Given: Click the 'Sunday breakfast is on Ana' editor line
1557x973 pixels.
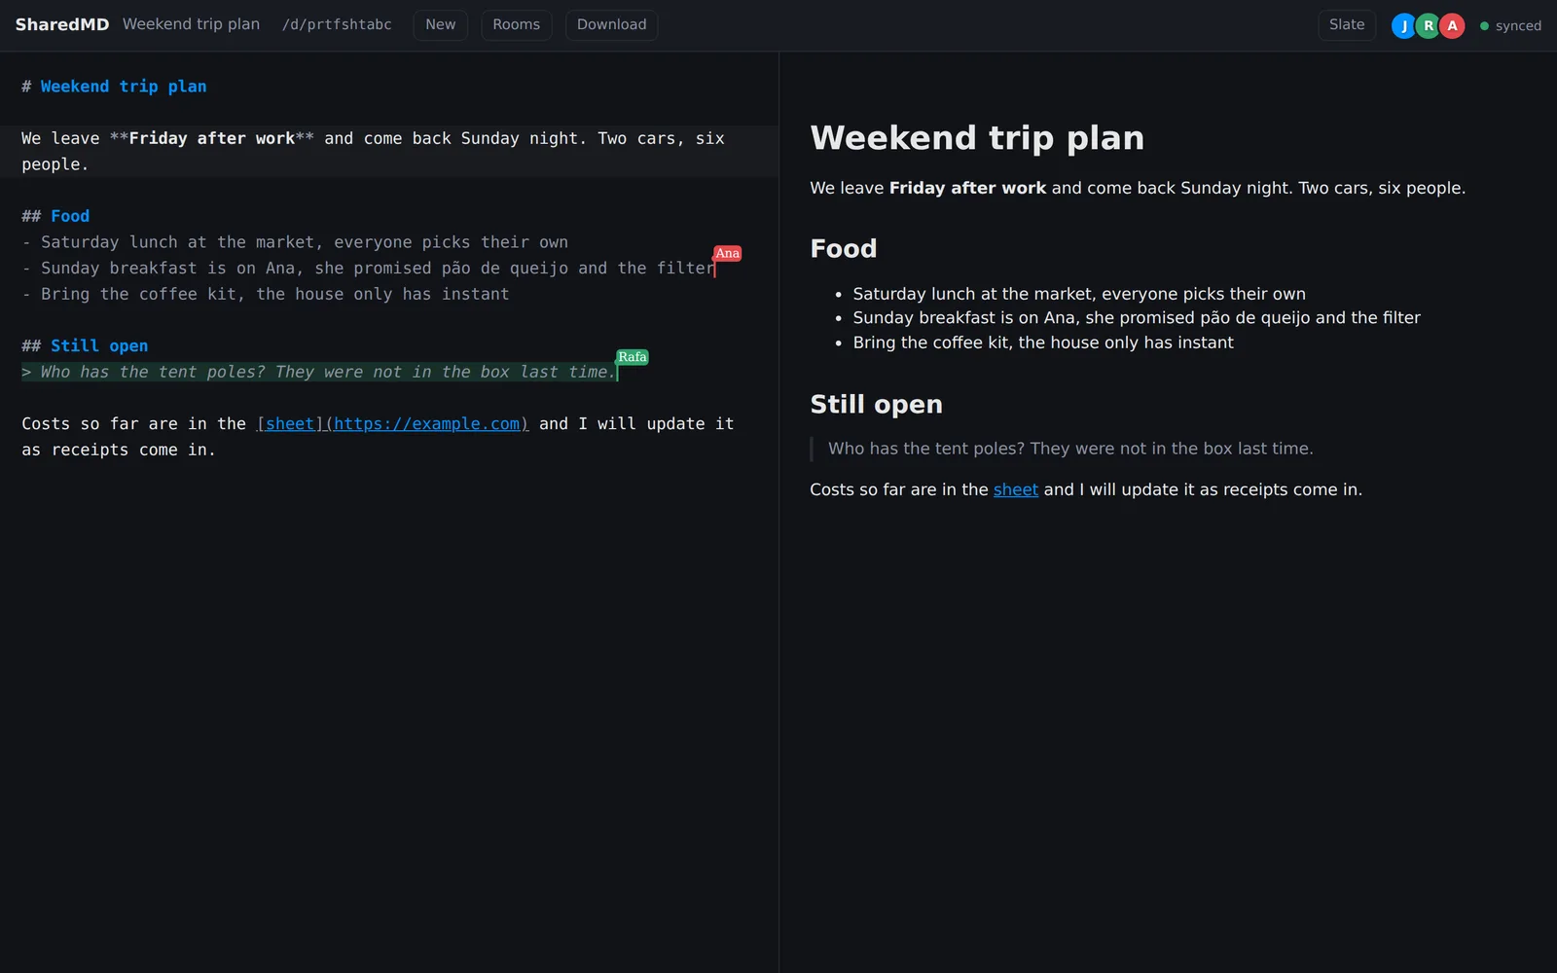Looking at the screenshot, I should pos(368,268).
